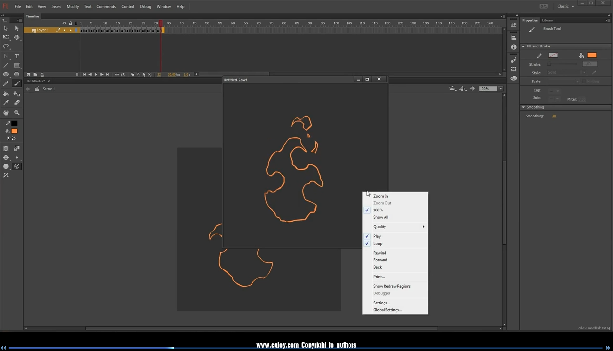Click the New Layer icon
613x351 pixels.
pyautogui.click(x=28, y=75)
